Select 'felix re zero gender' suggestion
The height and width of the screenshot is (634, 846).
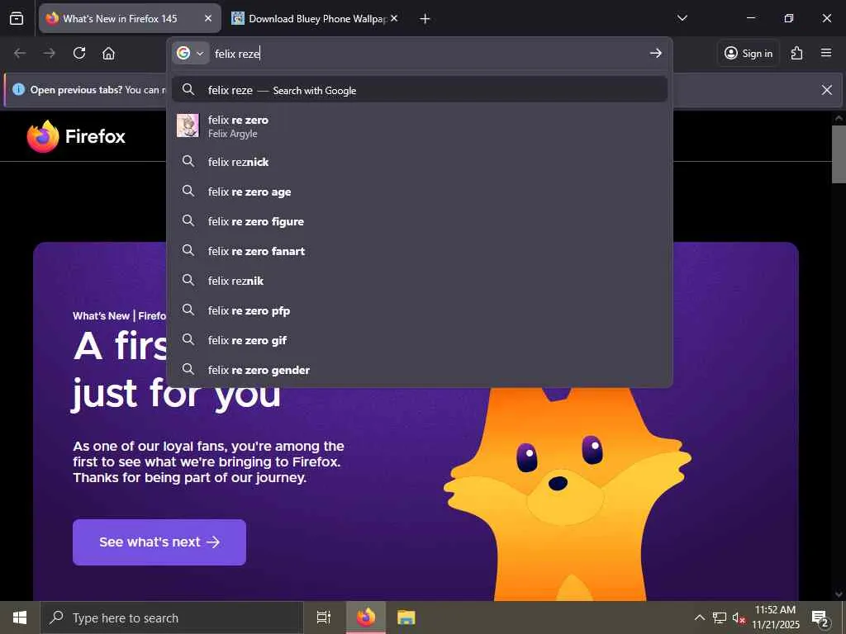click(420, 370)
